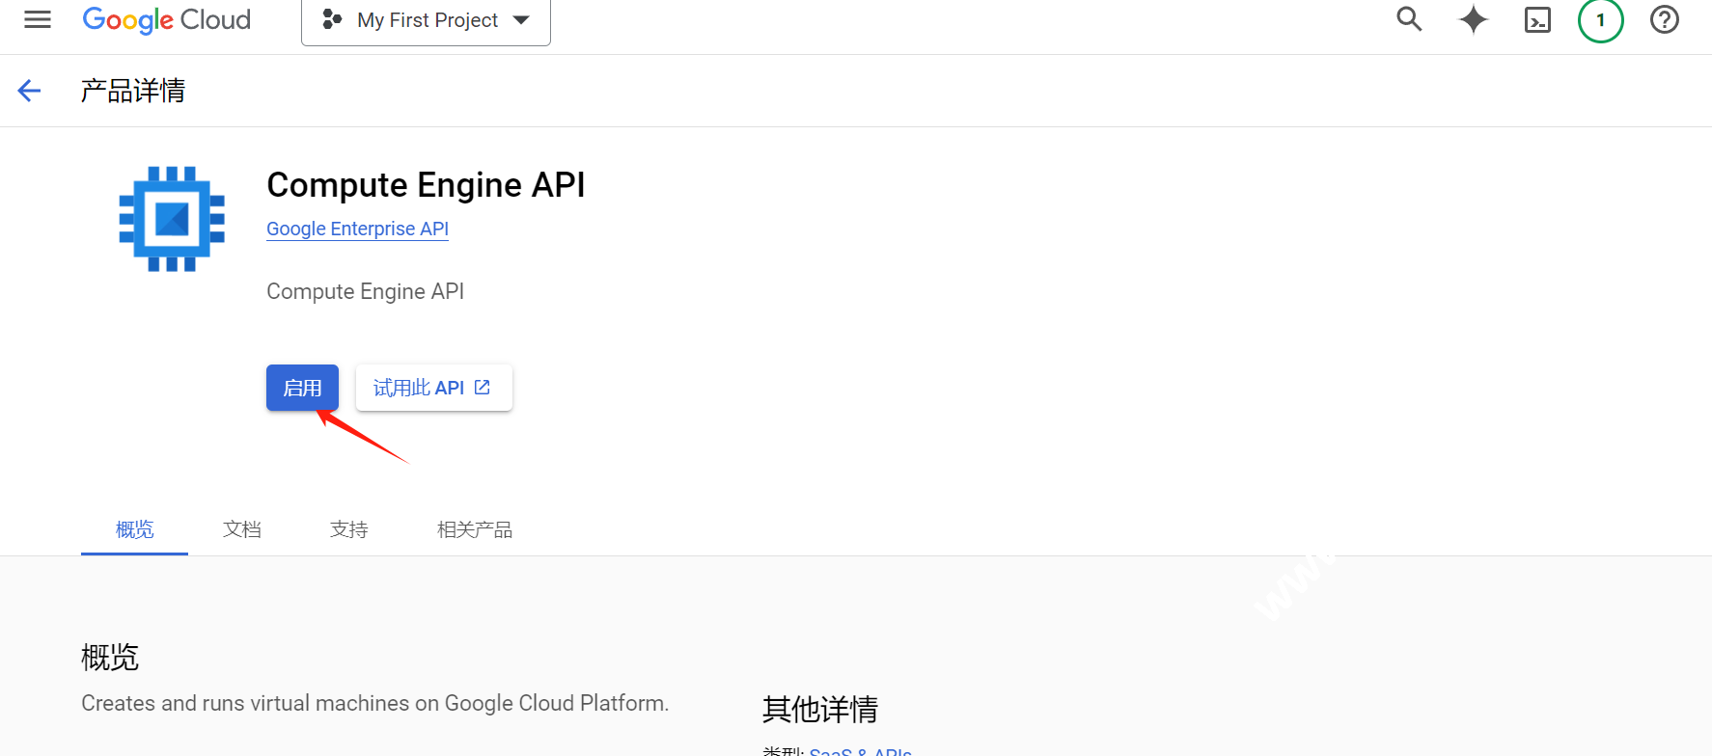Activate the Cloud Shell terminal icon
Screen dimensions: 1712x756
(1537, 20)
